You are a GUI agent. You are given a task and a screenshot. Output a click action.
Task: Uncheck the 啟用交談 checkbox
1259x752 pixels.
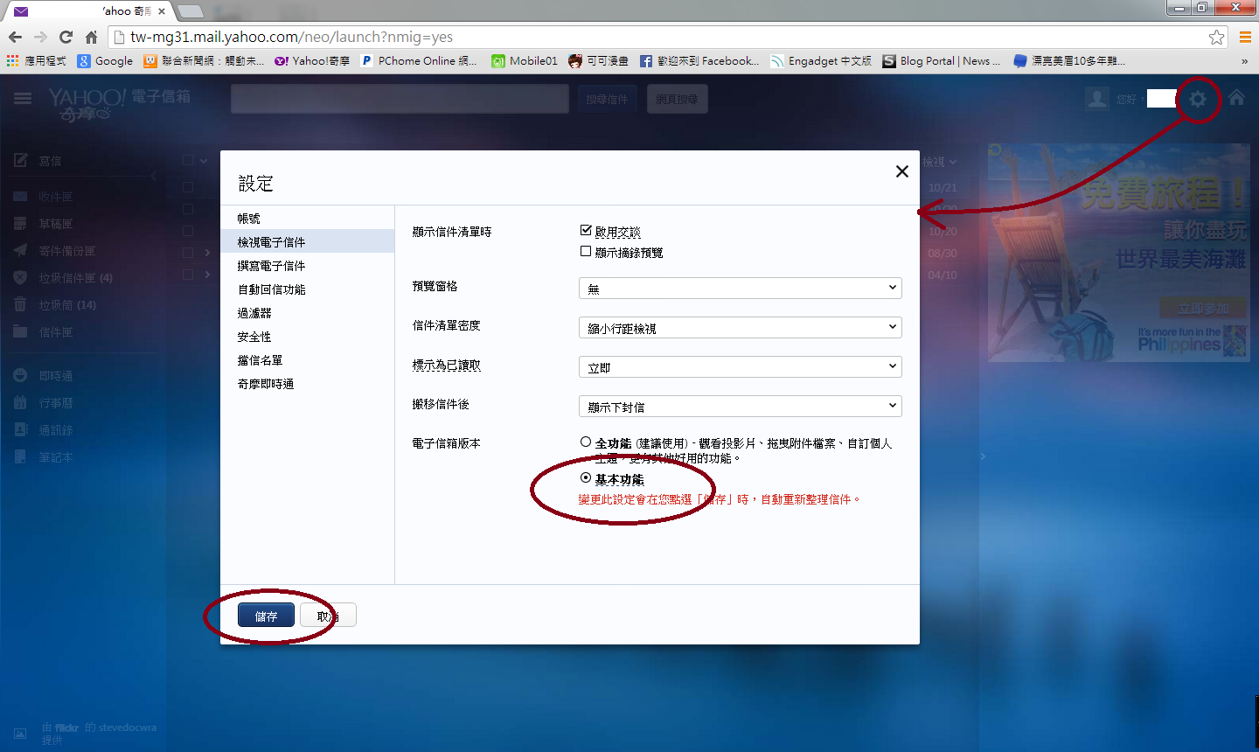[x=586, y=230]
